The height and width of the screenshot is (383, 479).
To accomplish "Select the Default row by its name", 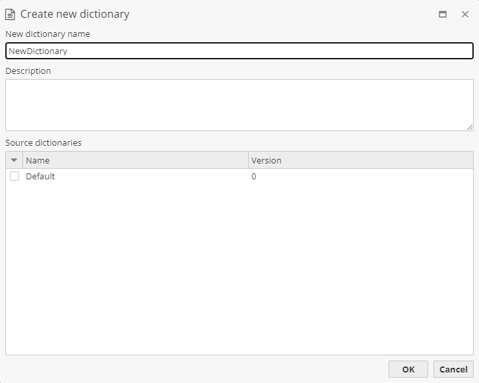I will pyautogui.click(x=40, y=177).
